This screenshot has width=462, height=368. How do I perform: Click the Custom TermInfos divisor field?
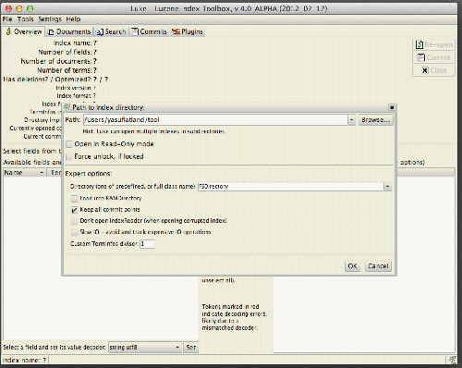147,244
